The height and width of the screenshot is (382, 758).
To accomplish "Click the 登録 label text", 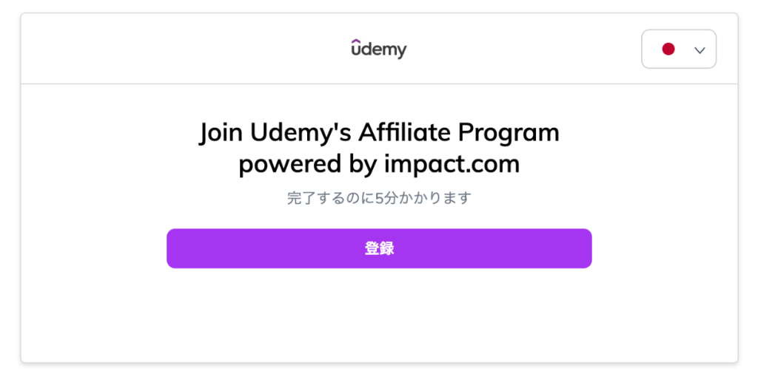I will pos(379,249).
